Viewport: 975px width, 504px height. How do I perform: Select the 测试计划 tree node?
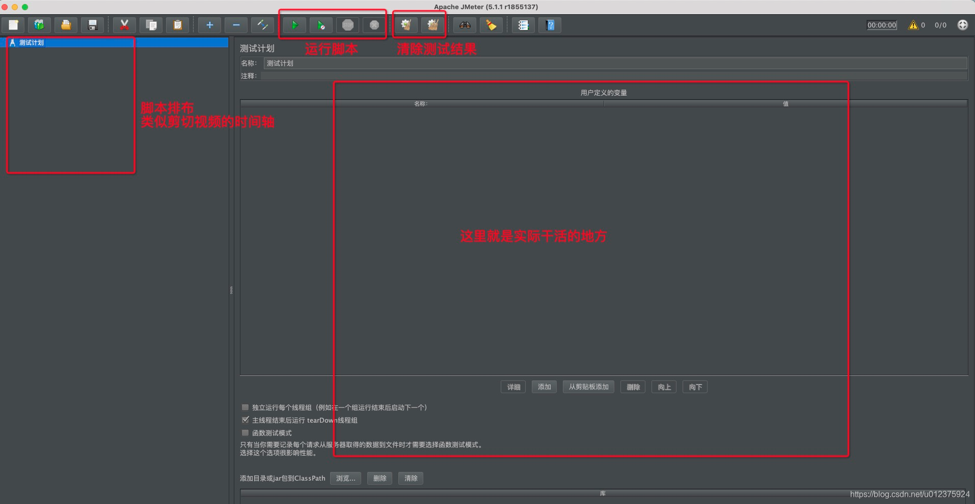tap(32, 43)
